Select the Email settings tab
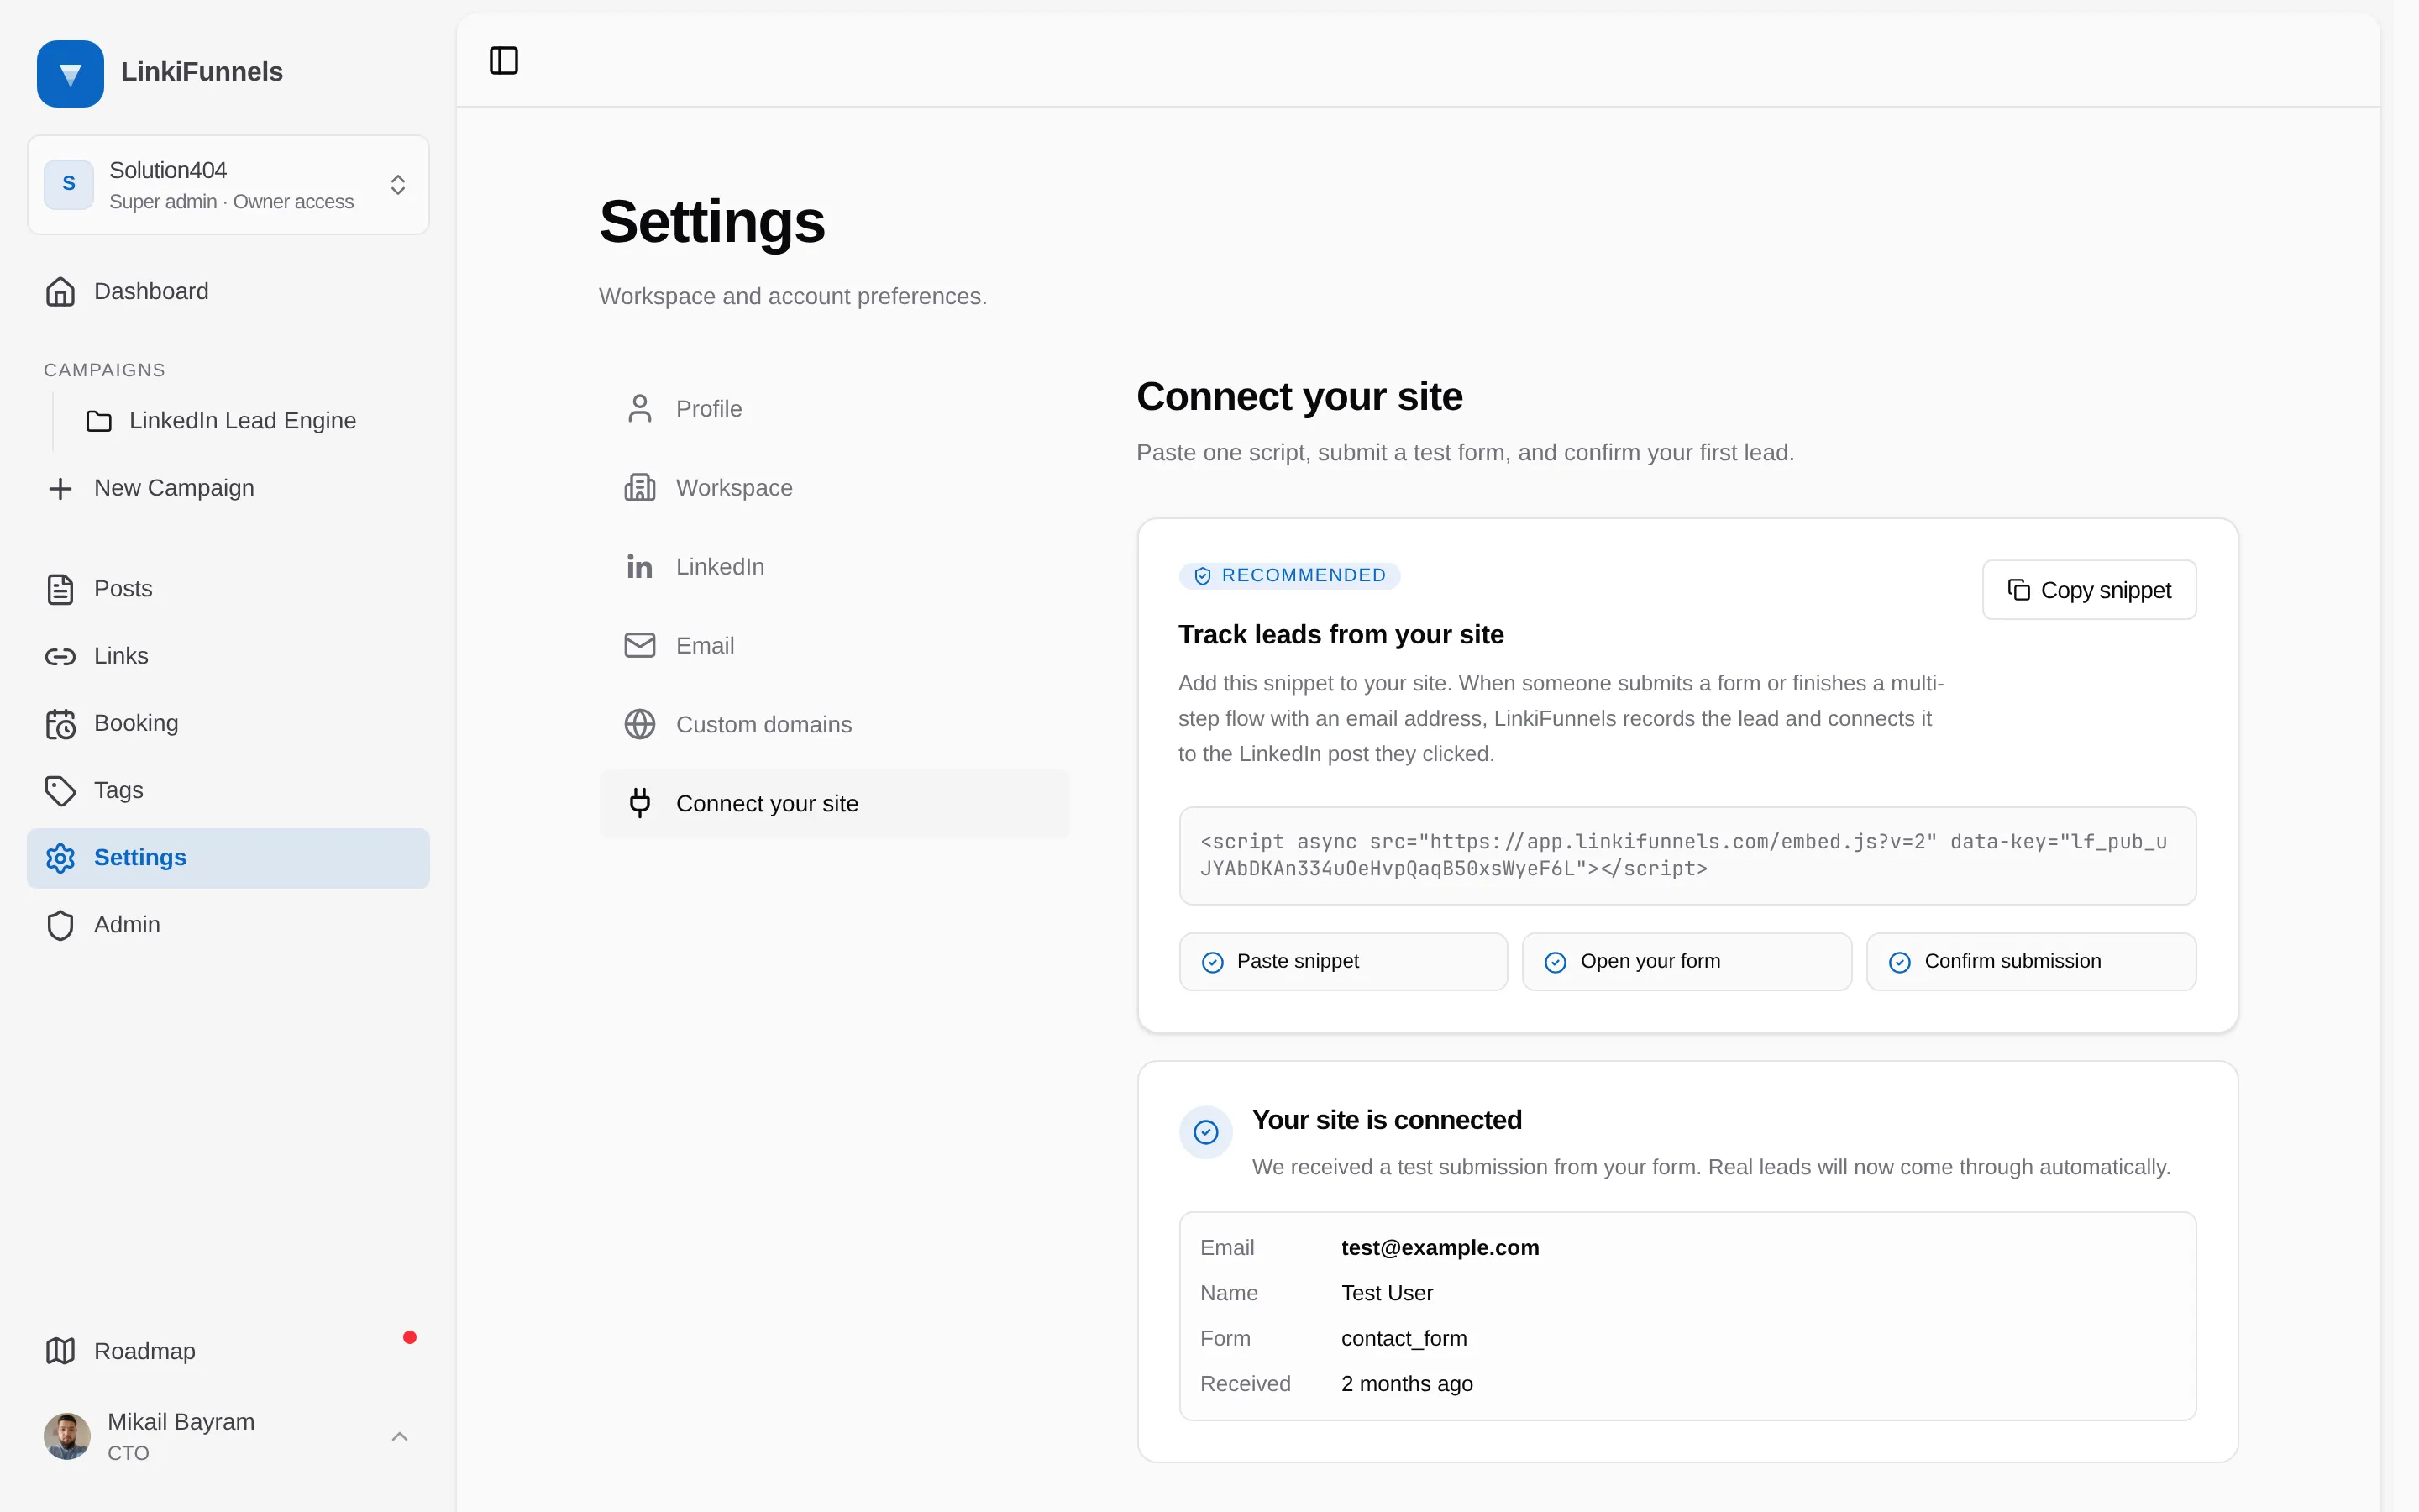The width and height of the screenshot is (2419, 1512). pyautogui.click(x=834, y=645)
